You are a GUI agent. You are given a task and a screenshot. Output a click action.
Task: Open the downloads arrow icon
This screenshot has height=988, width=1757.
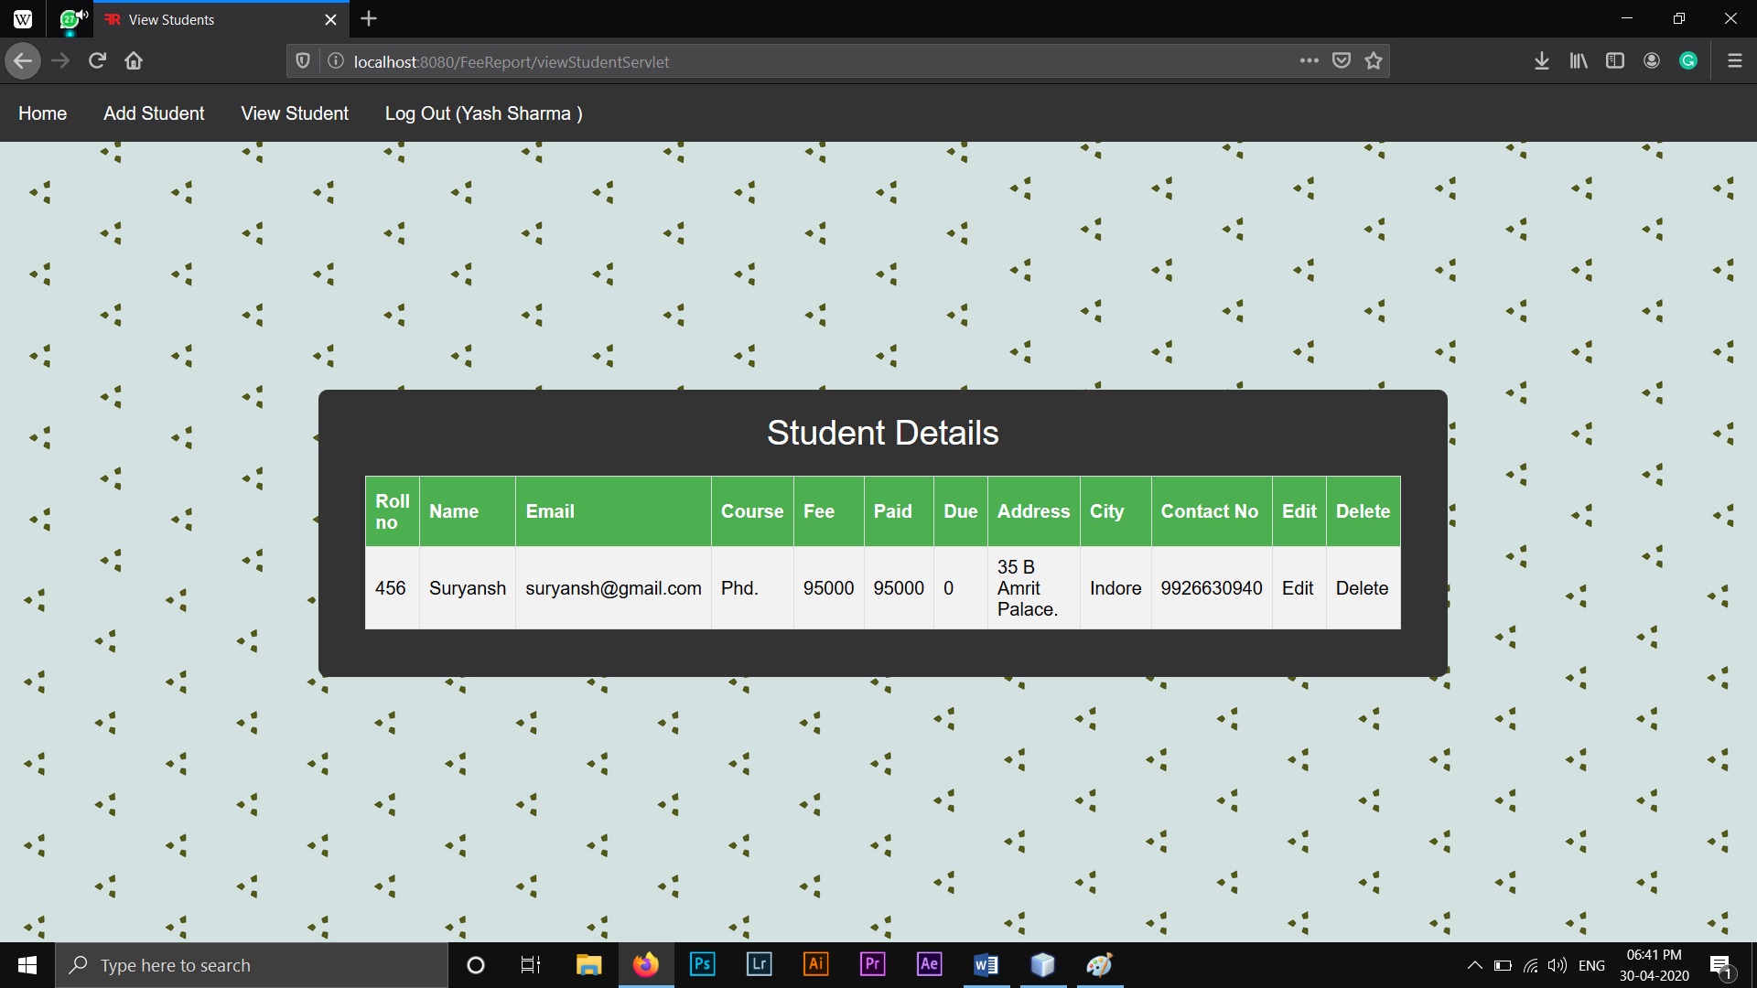[x=1541, y=61]
